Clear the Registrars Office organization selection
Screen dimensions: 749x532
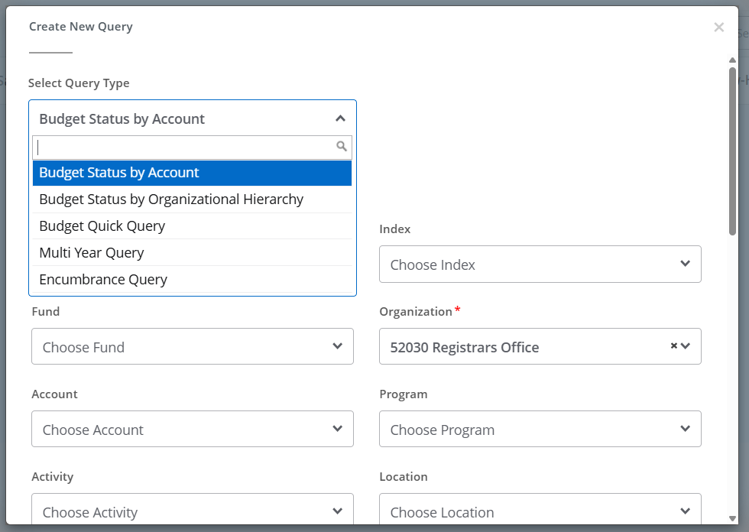(674, 346)
